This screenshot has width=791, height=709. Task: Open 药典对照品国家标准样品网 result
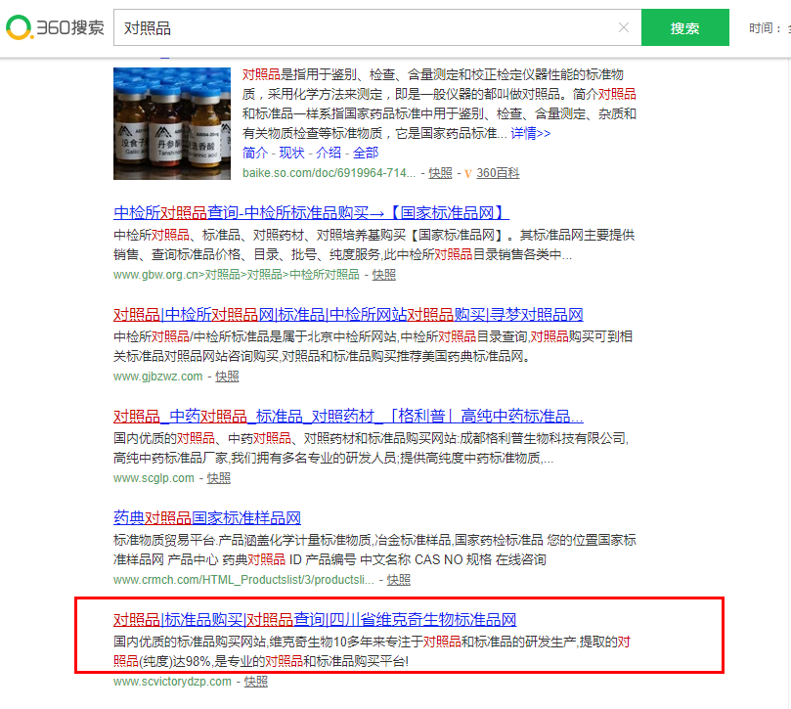tap(207, 518)
